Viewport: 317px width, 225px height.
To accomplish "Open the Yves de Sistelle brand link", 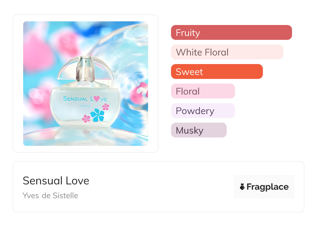I will (x=50, y=195).
